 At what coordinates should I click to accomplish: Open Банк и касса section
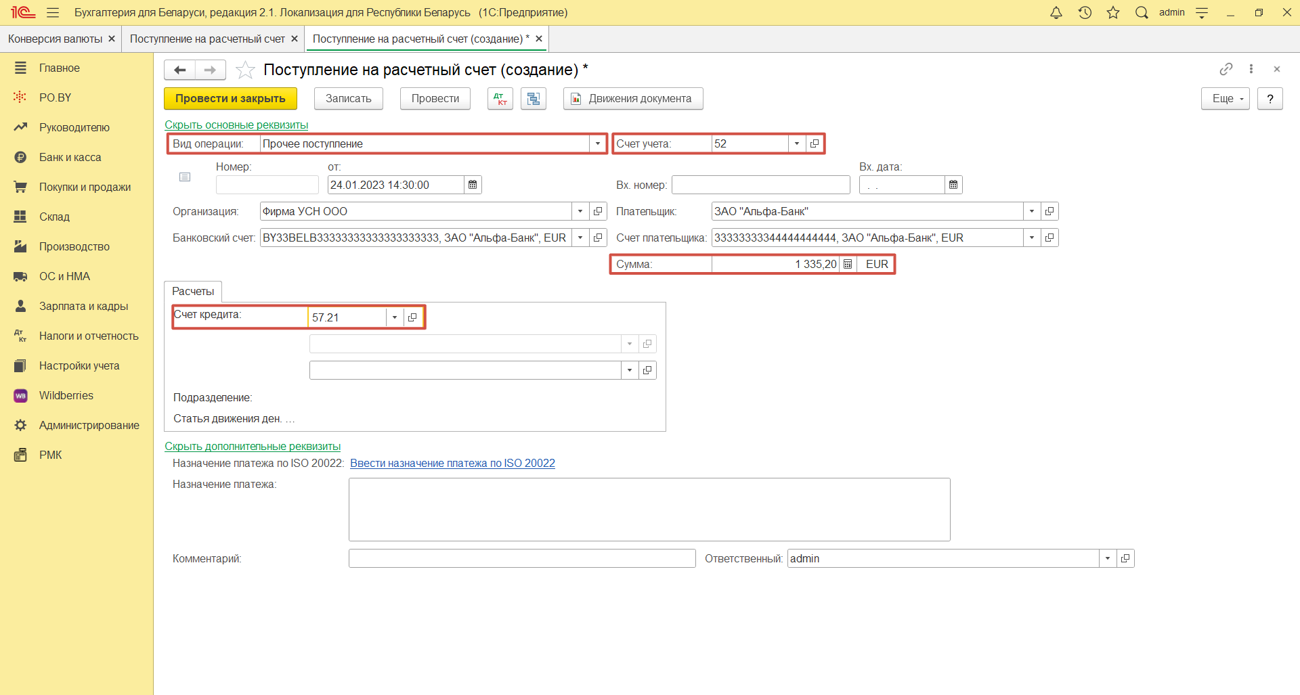click(x=70, y=157)
